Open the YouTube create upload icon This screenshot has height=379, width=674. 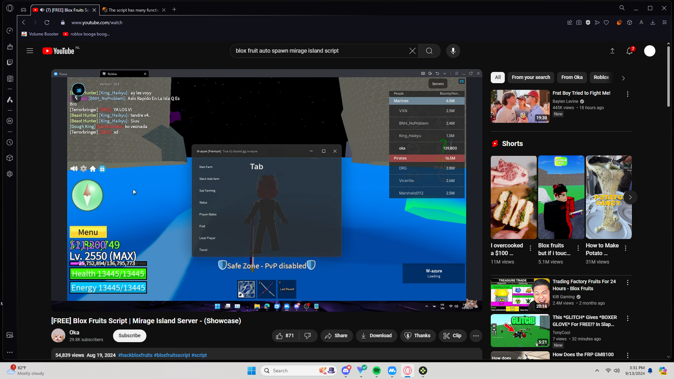(x=612, y=51)
